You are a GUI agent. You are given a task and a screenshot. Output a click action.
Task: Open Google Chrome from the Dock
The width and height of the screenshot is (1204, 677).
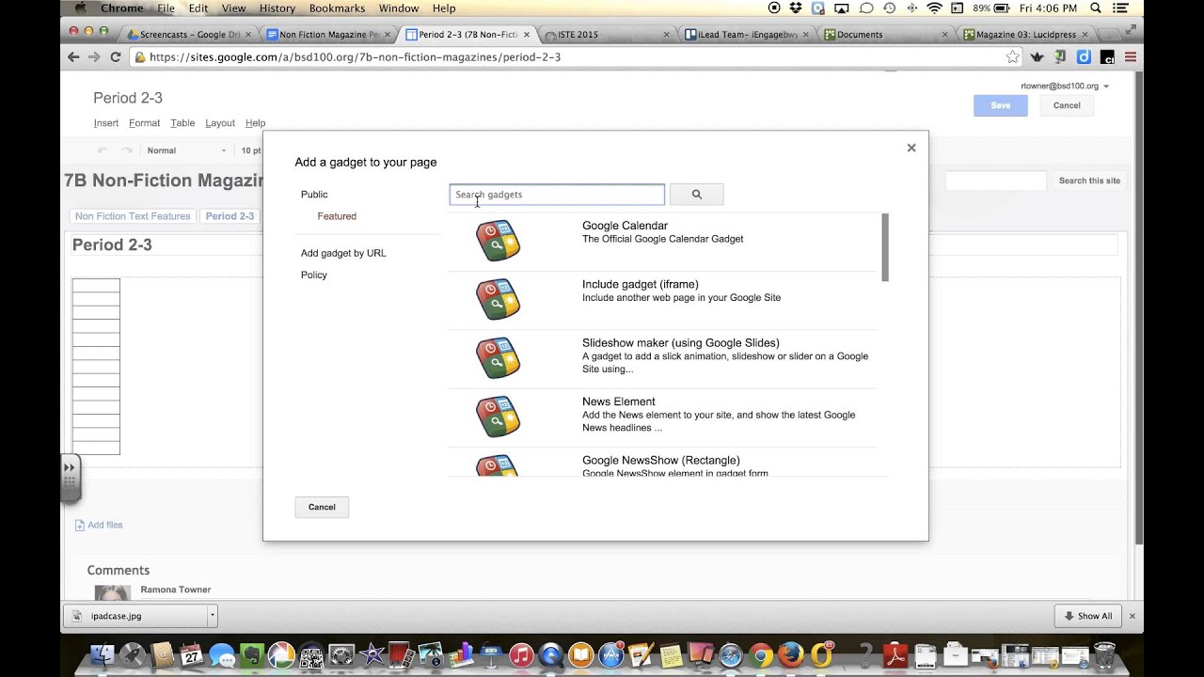pos(761,654)
